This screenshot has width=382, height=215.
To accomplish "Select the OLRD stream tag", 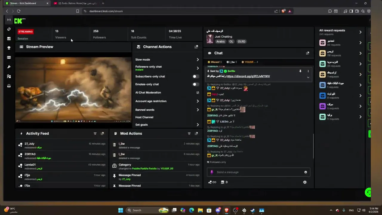I will click(x=241, y=42).
